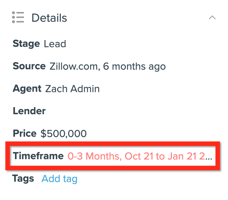This screenshot has height=200, width=228.
Task: Click the Add tag link
Action: pos(59,179)
